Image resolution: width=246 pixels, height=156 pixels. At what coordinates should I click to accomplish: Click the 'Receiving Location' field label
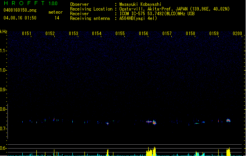[x=91, y=9]
